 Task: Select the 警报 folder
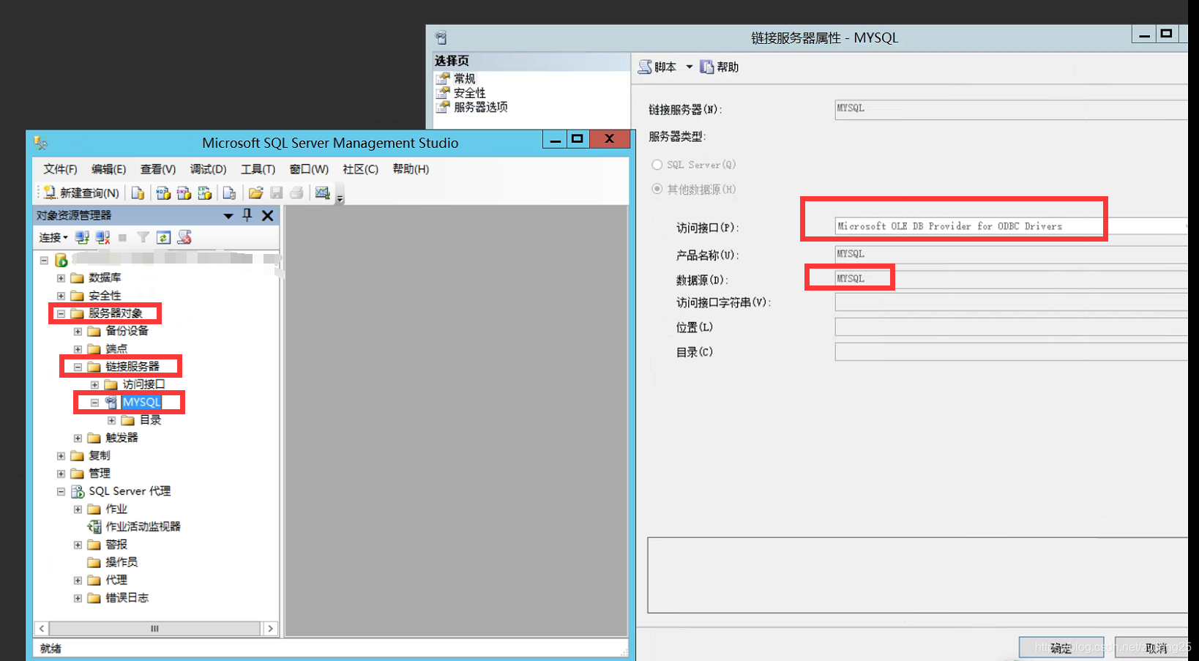click(116, 545)
